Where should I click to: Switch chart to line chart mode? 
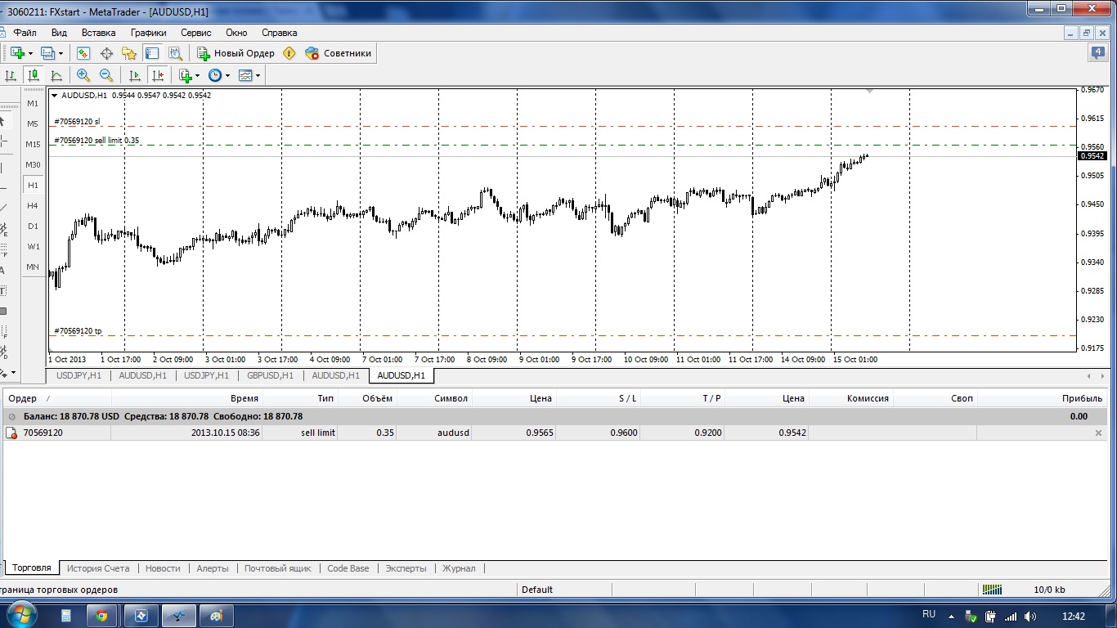click(56, 75)
